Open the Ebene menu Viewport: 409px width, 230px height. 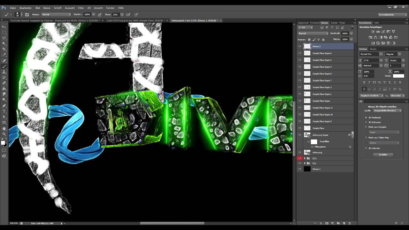coord(47,8)
